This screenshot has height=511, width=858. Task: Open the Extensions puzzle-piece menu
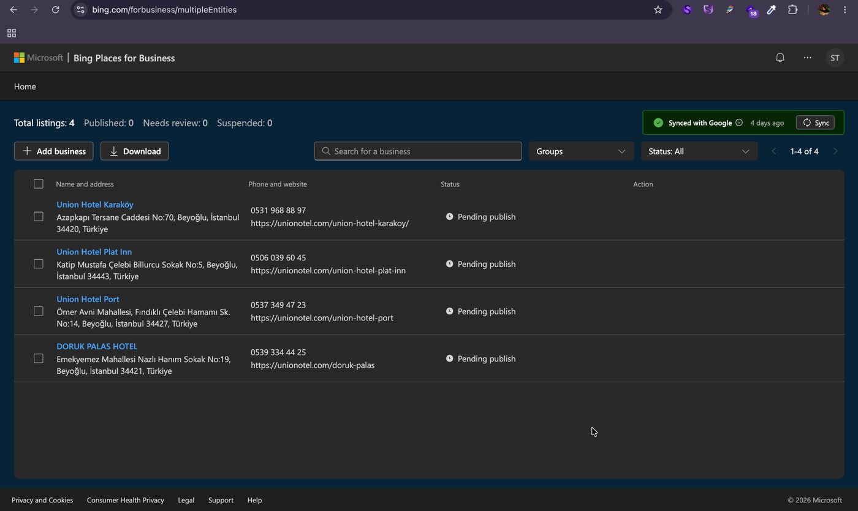coord(792,10)
